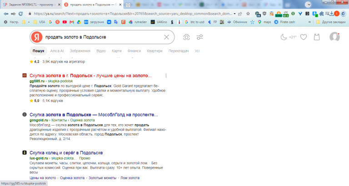Follow the Оценка золота sitelink under lux-gold

[x=72, y=178]
